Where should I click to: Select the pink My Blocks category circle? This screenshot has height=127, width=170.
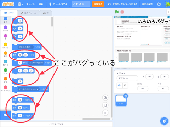5,87
